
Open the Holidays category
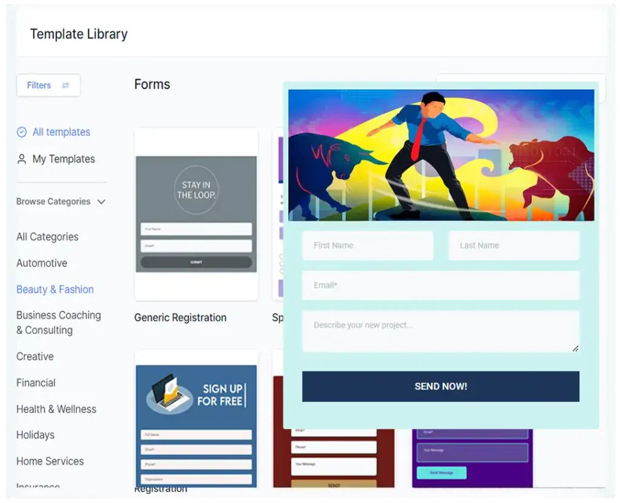(35, 435)
